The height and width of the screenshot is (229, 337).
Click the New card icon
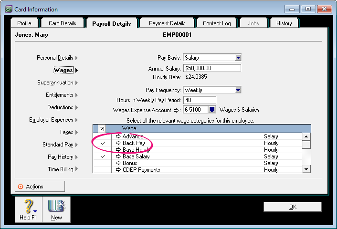click(x=56, y=206)
